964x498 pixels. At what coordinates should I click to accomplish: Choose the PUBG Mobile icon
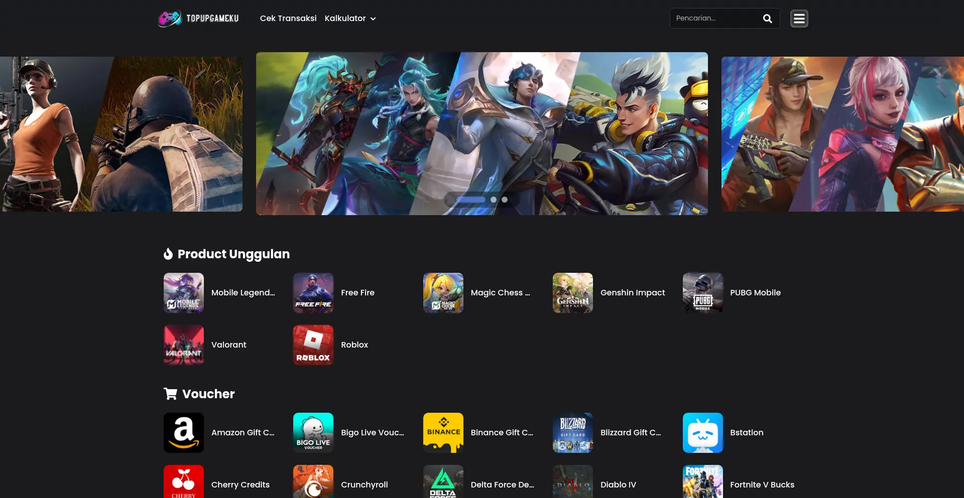coord(702,293)
